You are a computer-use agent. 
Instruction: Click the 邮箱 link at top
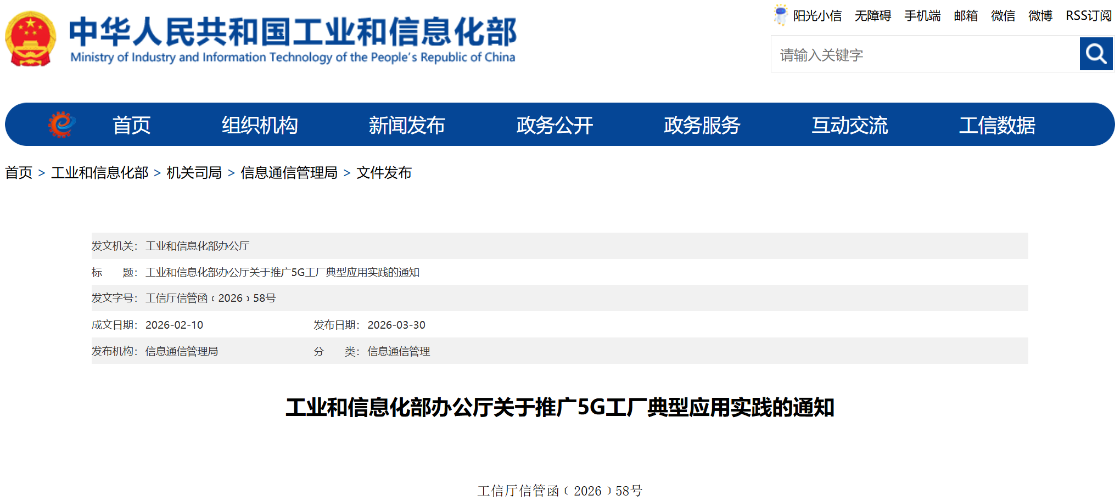966,16
